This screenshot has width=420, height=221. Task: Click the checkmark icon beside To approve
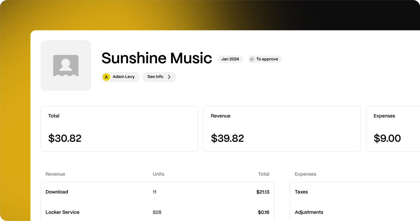(x=252, y=59)
